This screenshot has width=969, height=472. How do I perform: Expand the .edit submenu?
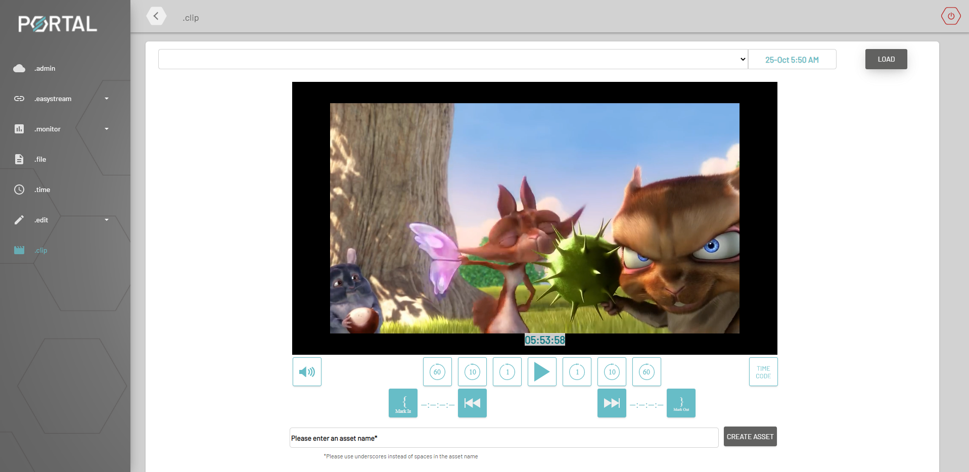(106, 220)
